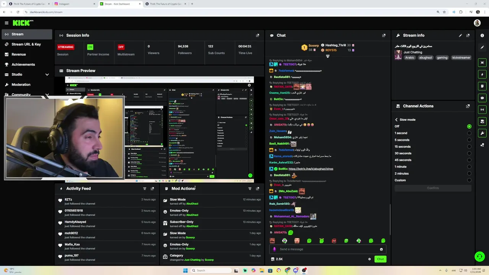Edit stream info with pencil icon

point(460,35)
